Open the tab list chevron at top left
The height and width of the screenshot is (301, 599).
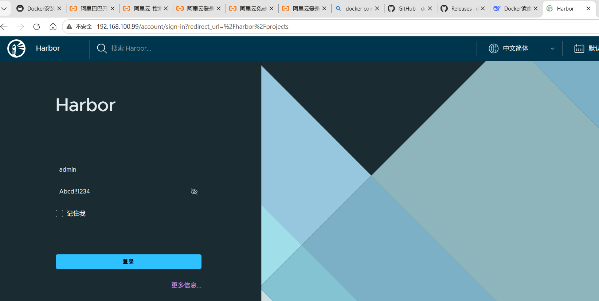4,8
